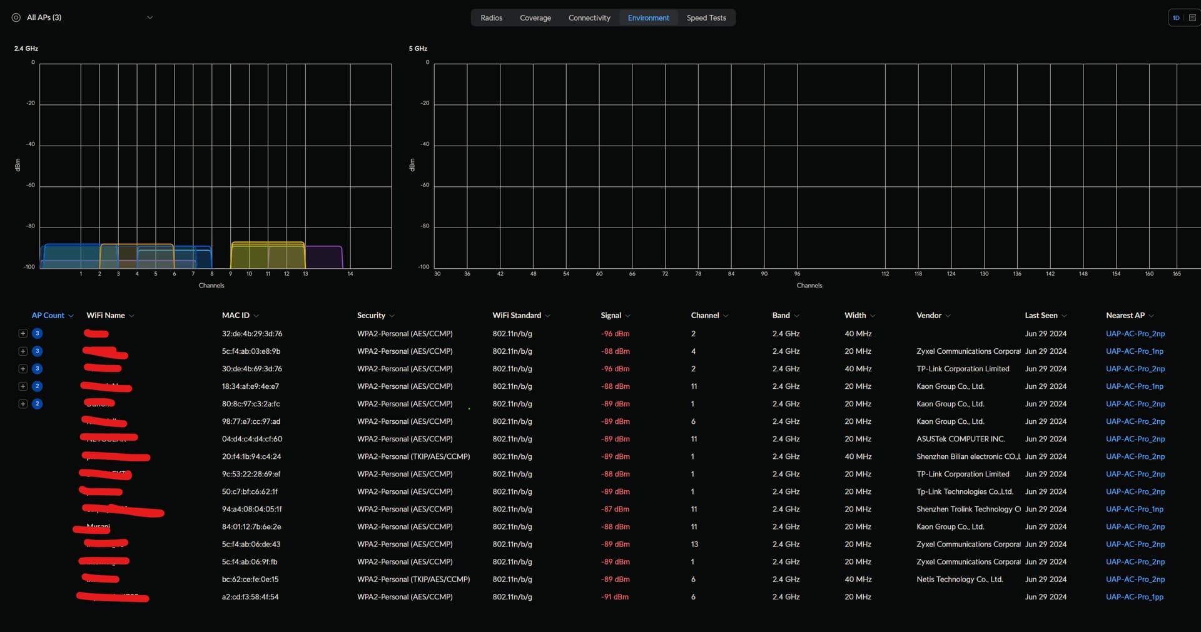Switch to the Radios tab
The image size is (1201, 632).
pos(491,18)
